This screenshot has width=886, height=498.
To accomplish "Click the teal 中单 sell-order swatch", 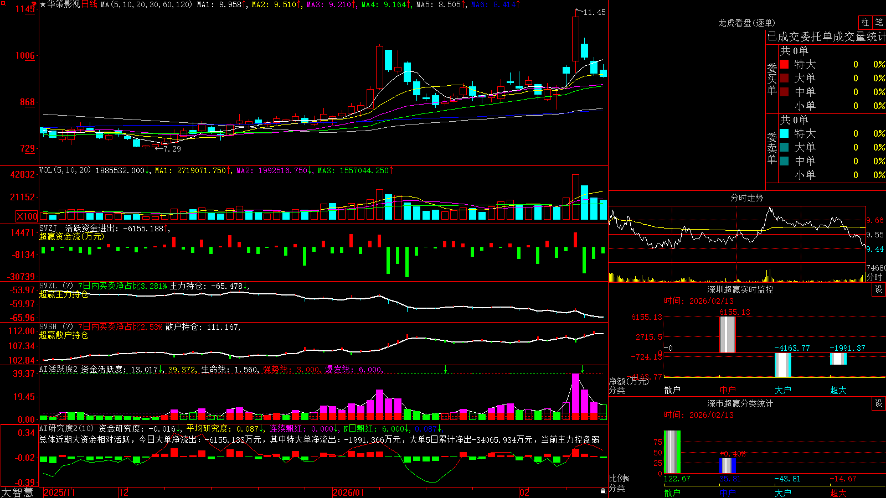I will tap(784, 161).
